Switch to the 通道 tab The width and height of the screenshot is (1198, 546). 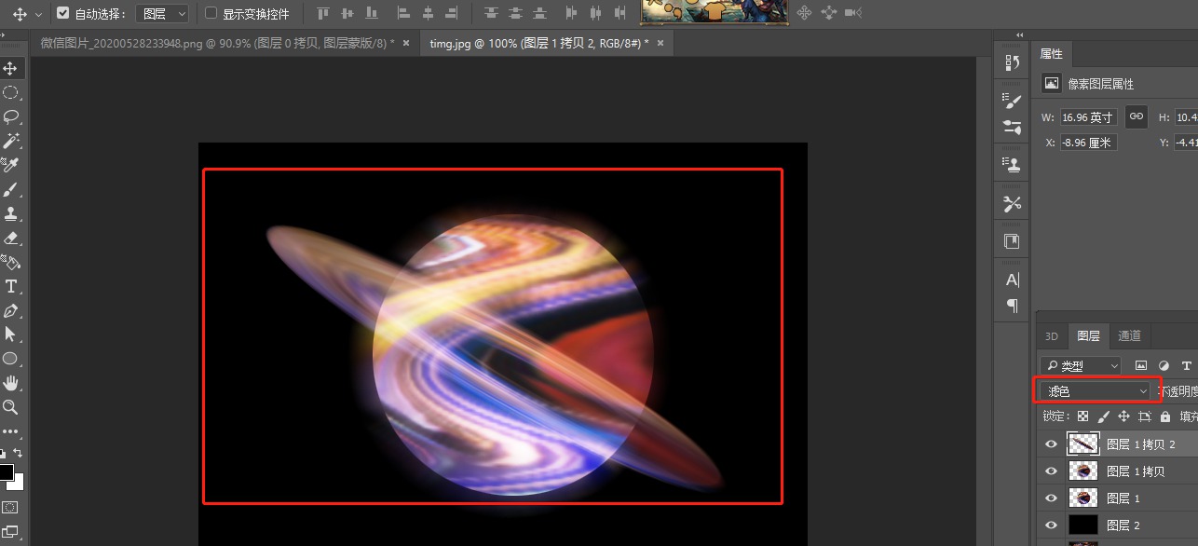click(x=1128, y=336)
